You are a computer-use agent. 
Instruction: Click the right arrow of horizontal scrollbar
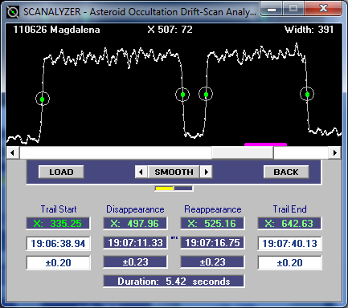pyautogui.click(x=335, y=152)
